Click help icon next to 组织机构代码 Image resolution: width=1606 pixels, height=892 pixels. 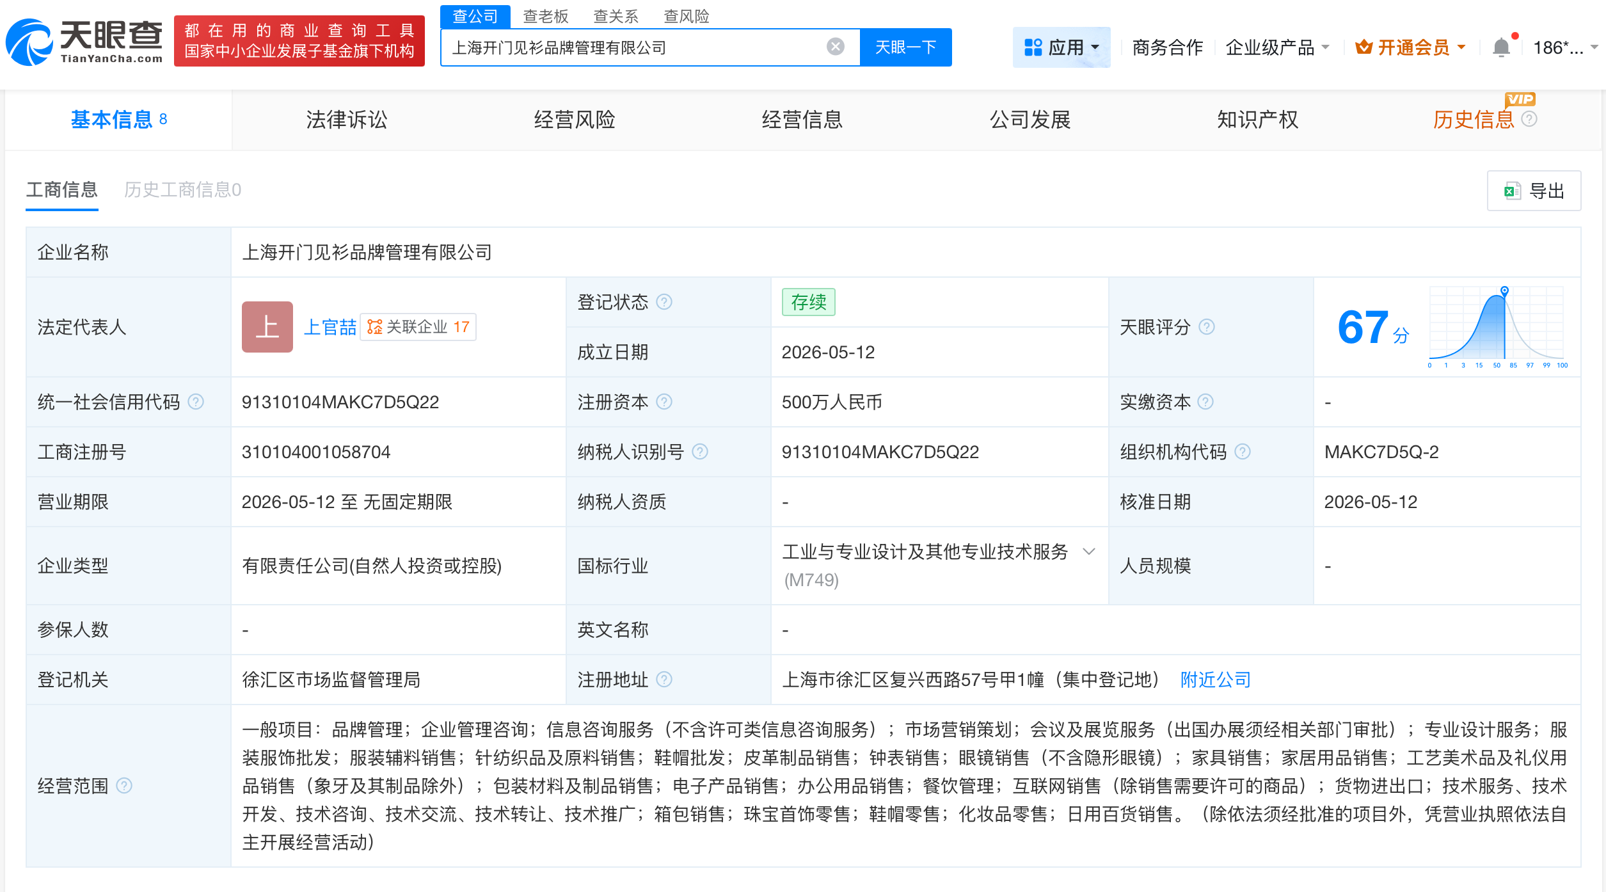[1243, 452]
